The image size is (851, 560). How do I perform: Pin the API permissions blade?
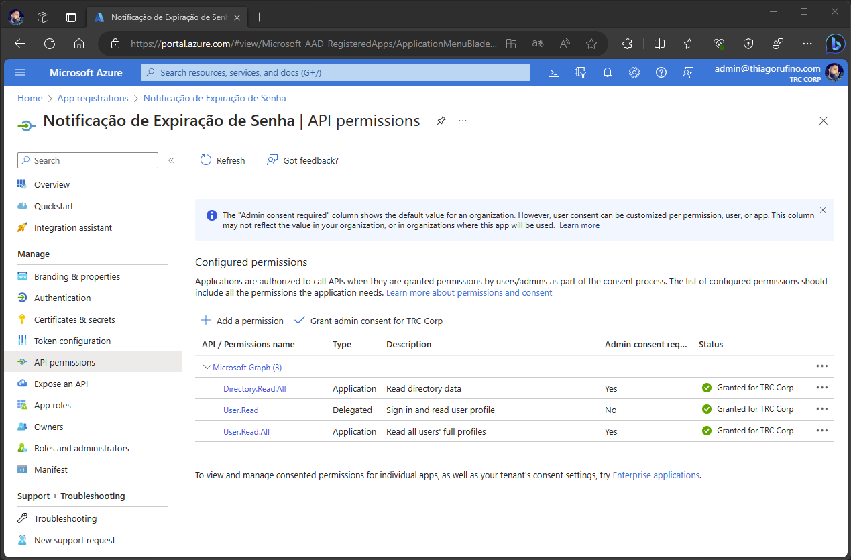click(441, 121)
